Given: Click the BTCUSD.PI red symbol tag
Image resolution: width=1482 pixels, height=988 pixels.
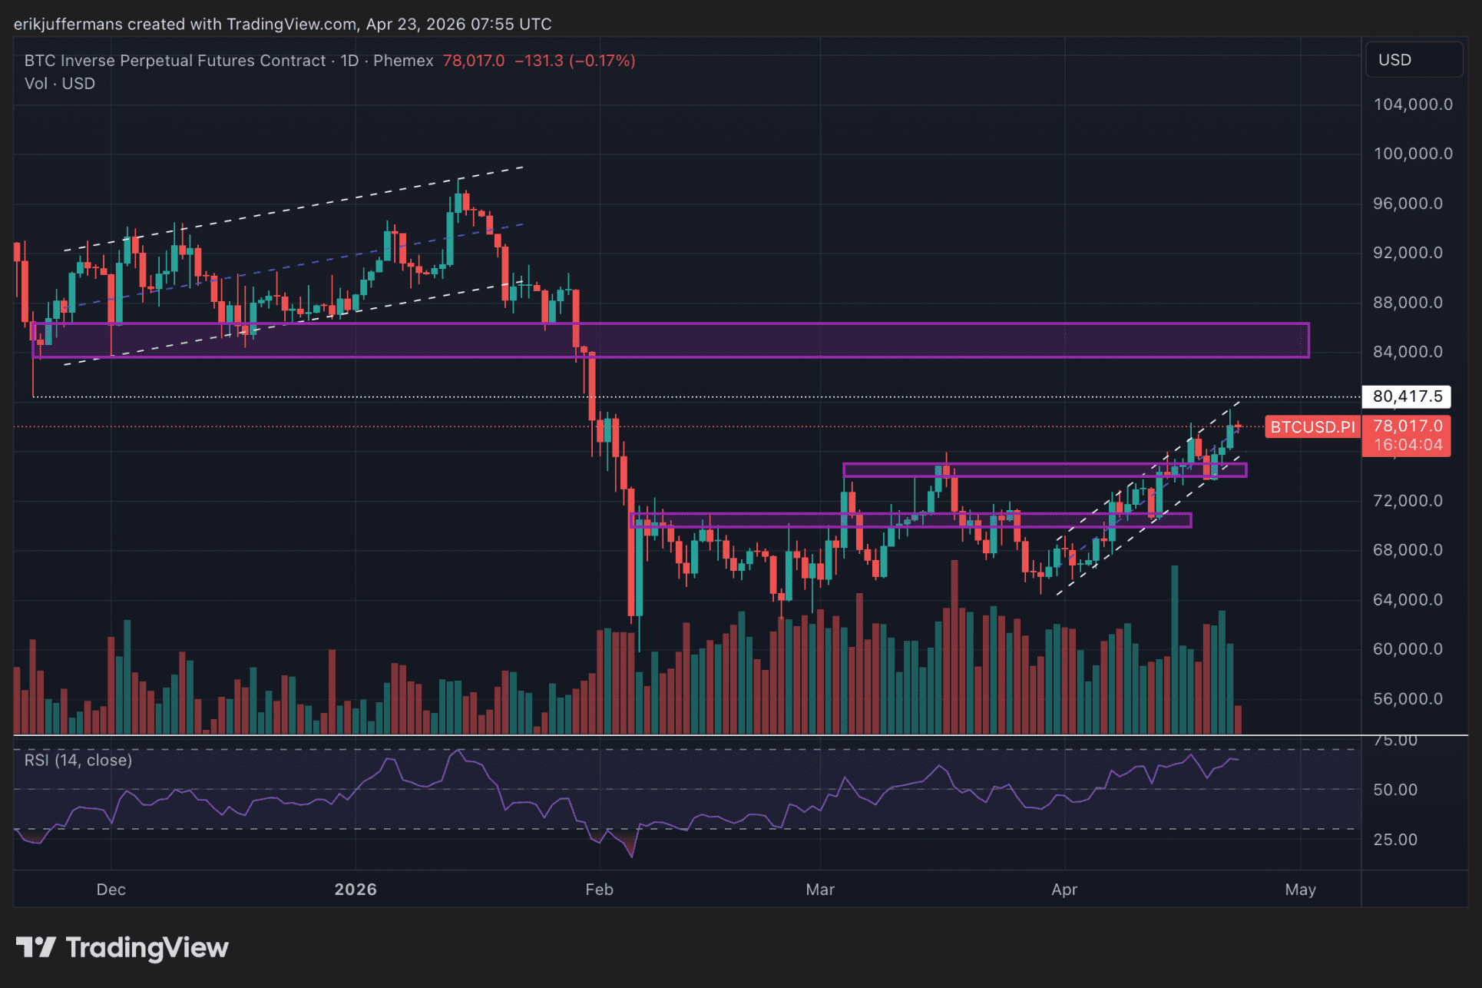Looking at the screenshot, I should [x=1312, y=426].
